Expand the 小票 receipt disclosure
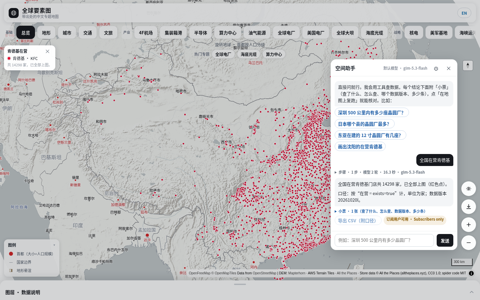Screen dimensions: 480x300 click(336, 211)
